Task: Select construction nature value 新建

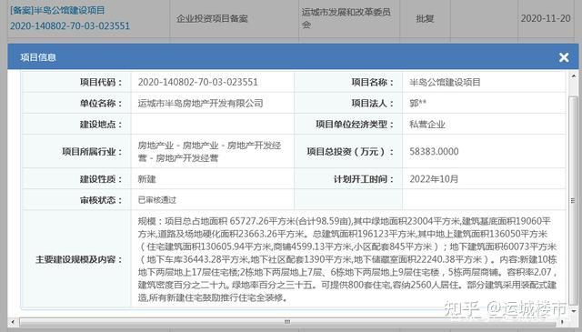Action: coord(146,179)
